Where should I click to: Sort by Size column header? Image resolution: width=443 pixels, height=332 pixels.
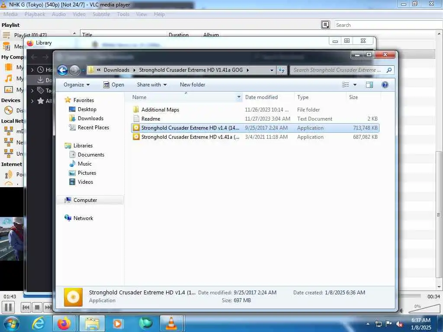click(x=353, y=97)
